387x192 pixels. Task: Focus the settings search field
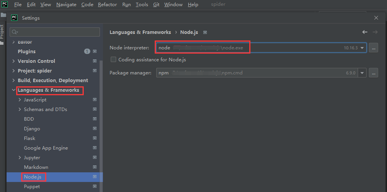point(55,32)
